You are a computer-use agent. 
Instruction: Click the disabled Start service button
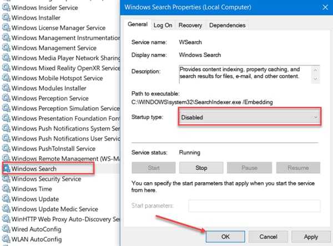pyautogui.click(x=154, y=168)
